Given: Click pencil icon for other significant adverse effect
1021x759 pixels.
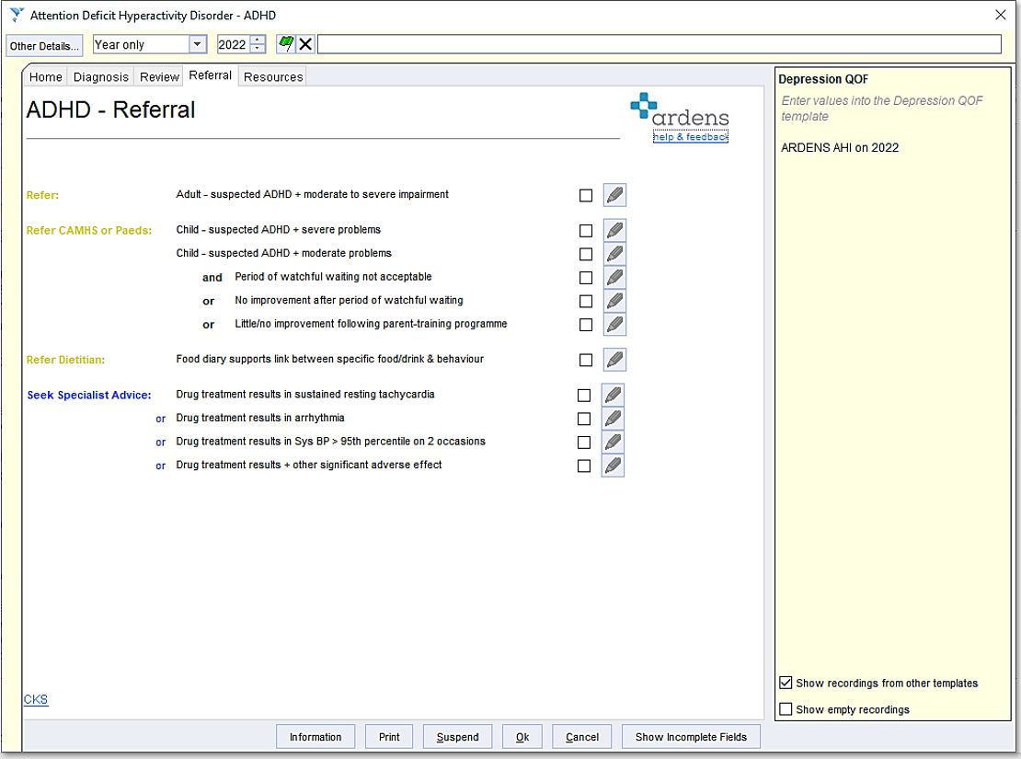Looking at the screenshot, I should pyautogui.click(x=613, y=466).
